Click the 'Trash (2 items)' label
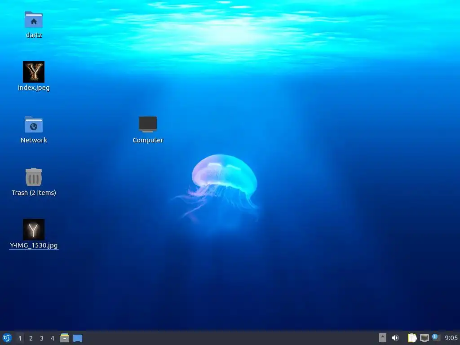The image size is (460, 345). point(34,192)
